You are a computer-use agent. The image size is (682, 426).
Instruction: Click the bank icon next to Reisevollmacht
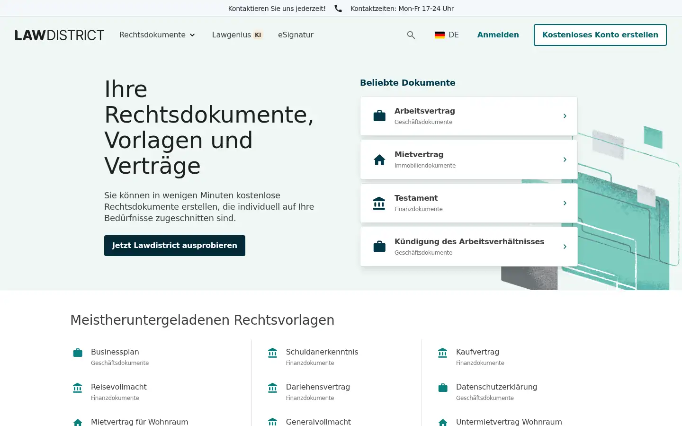[78, 388]
